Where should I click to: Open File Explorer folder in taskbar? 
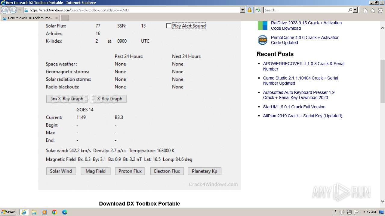coord(34,212)
